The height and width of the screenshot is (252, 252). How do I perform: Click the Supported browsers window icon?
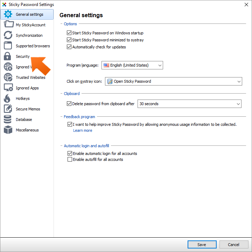click(x=8, y=45)
